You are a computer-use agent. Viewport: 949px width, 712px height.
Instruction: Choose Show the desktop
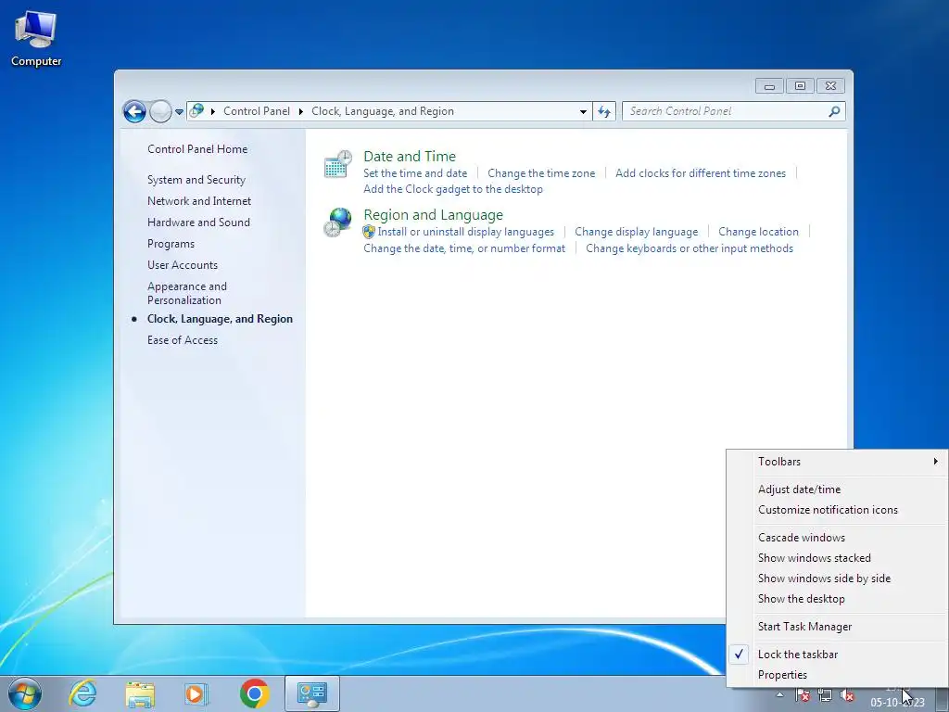(x=801, y=599)
